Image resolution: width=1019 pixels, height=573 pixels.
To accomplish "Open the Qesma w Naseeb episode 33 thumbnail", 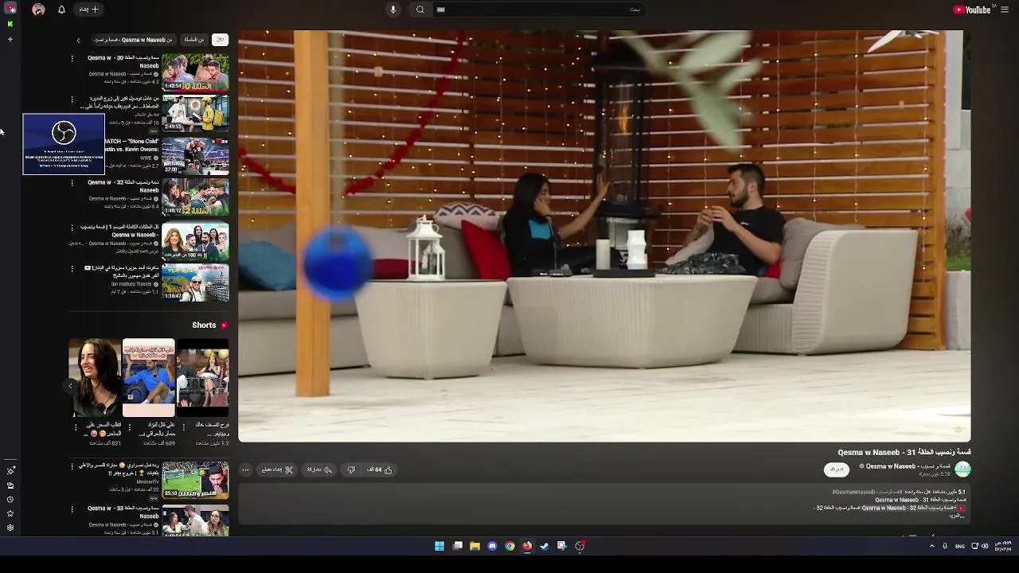I will (195, 520).
